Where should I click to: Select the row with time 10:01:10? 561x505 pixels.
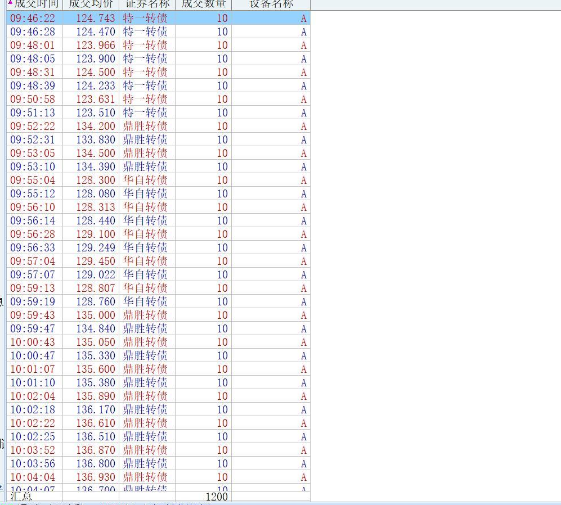coord(158,382)
